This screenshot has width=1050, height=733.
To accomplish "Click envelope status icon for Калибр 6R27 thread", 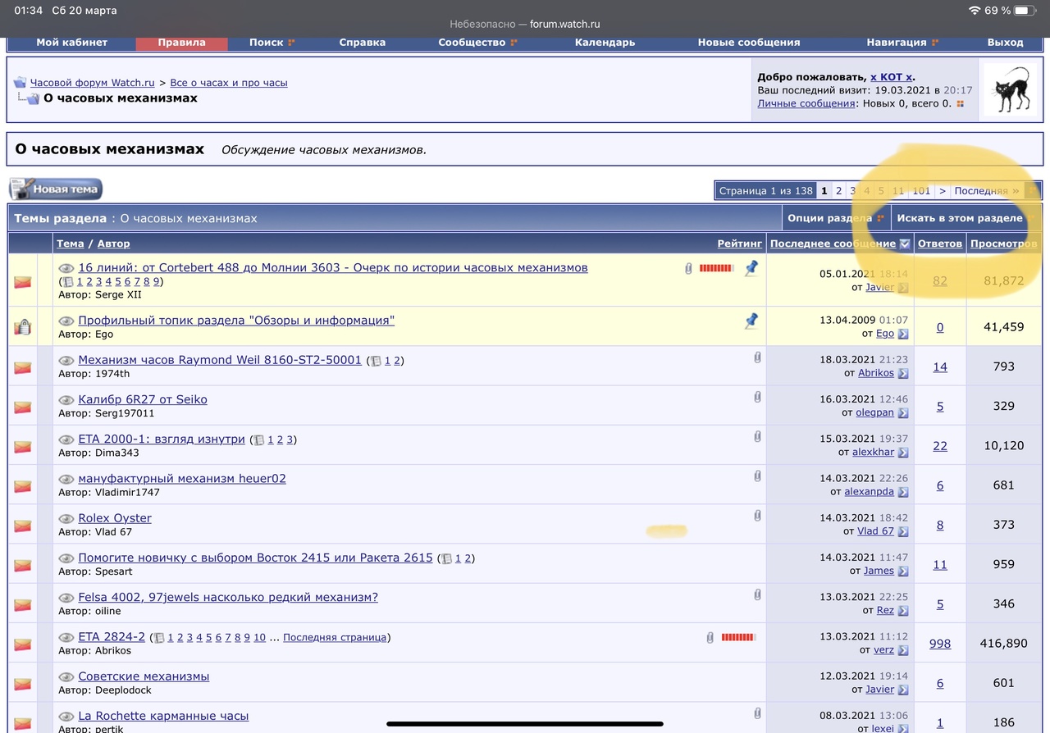I will (22, 407).
